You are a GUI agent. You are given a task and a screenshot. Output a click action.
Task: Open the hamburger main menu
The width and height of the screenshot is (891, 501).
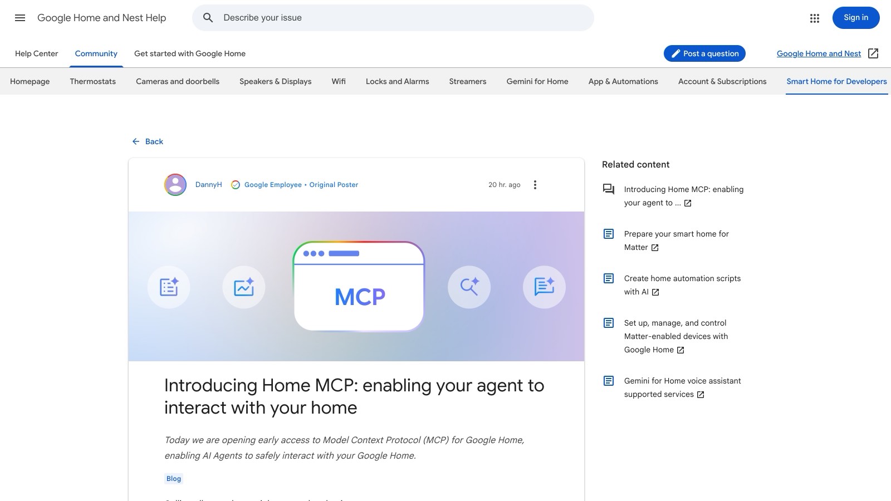click(x=20, y=18)
